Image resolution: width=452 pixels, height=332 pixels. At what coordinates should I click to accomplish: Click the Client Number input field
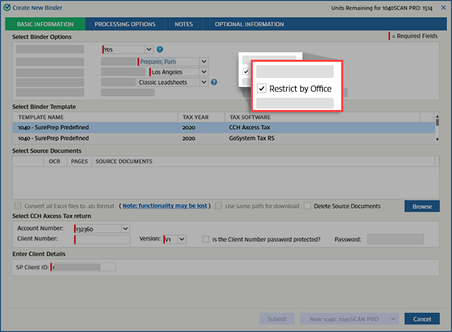[x=102, y=239]
